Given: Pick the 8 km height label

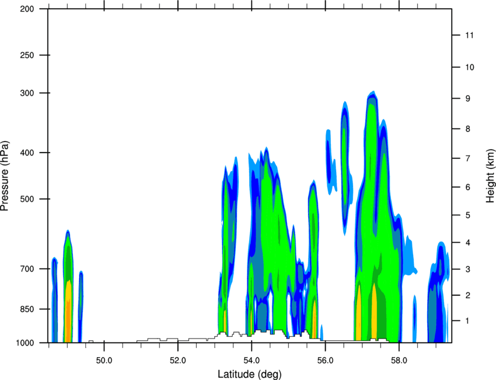Looking at the screenshot, I should [x=467, y=129].
